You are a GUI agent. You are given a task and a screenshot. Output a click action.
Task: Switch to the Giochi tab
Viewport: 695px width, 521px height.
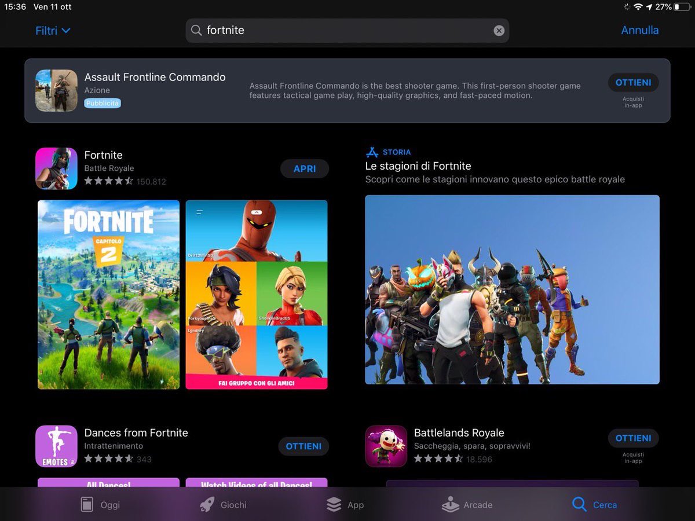(223, 505)
